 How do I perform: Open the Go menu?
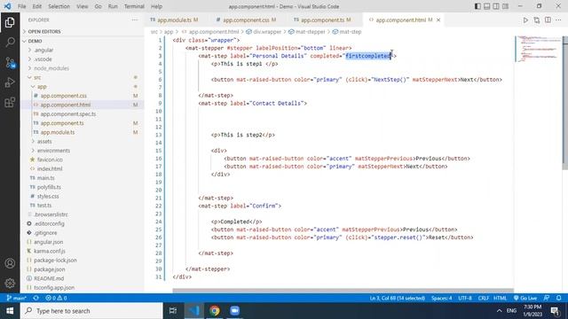(x=98, y=6)
